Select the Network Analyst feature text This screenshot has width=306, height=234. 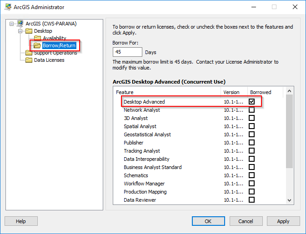click(x=142, y=110)
